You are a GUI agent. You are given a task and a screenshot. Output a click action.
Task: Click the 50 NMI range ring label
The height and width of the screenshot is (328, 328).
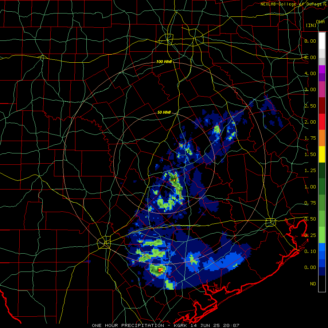pyautogui.click(x=164, y=112)
